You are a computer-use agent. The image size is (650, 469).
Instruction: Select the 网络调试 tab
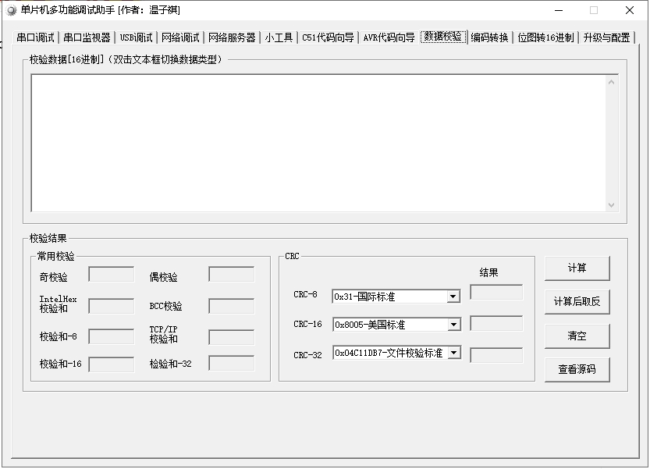point(180,37)
